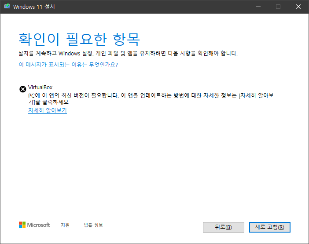Close the Windows 11 setup window
Image resolution: width=309 pixels, height=244 pixels.
[298, 7]
